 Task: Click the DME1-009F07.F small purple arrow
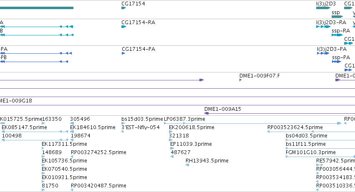click(x=240, y=80)
